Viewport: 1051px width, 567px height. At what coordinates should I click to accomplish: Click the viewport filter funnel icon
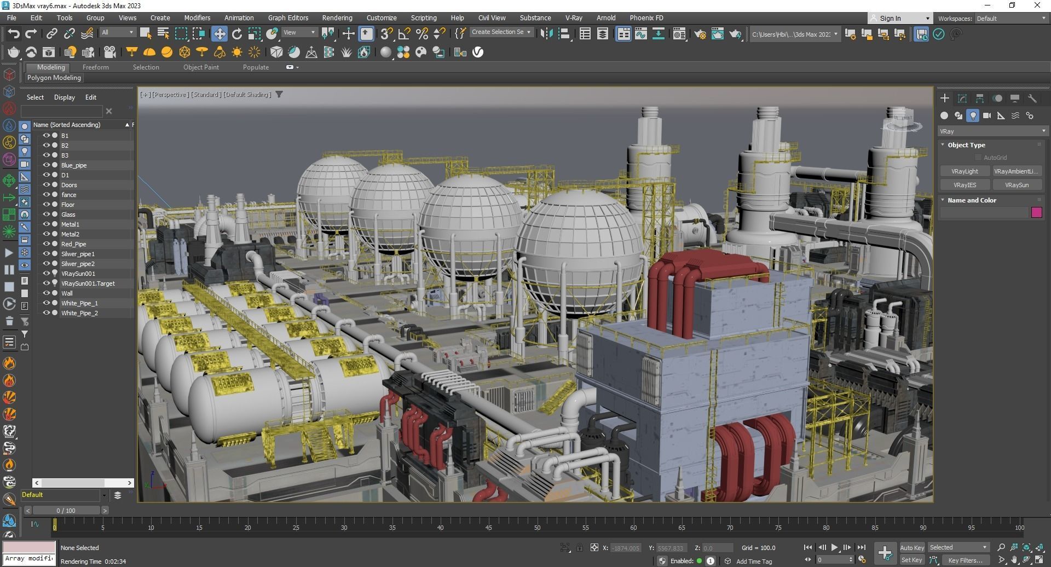click(279, 94)
